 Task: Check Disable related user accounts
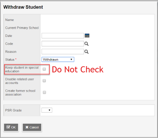(x=44, y=81)
